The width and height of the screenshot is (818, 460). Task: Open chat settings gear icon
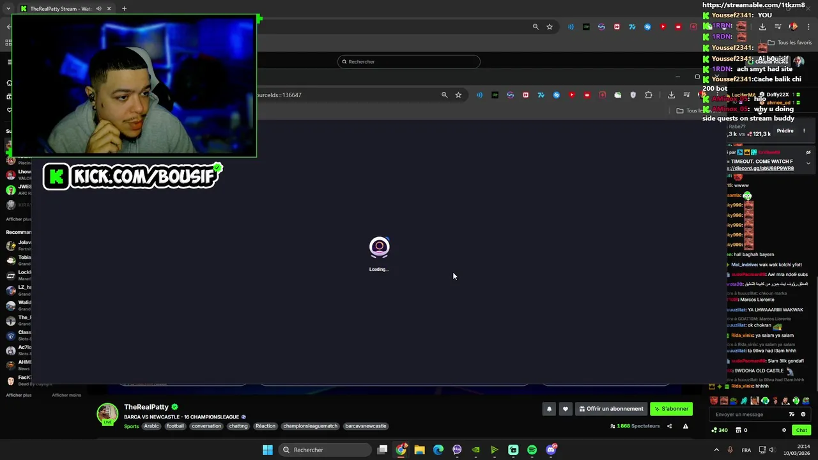point(784,430)
